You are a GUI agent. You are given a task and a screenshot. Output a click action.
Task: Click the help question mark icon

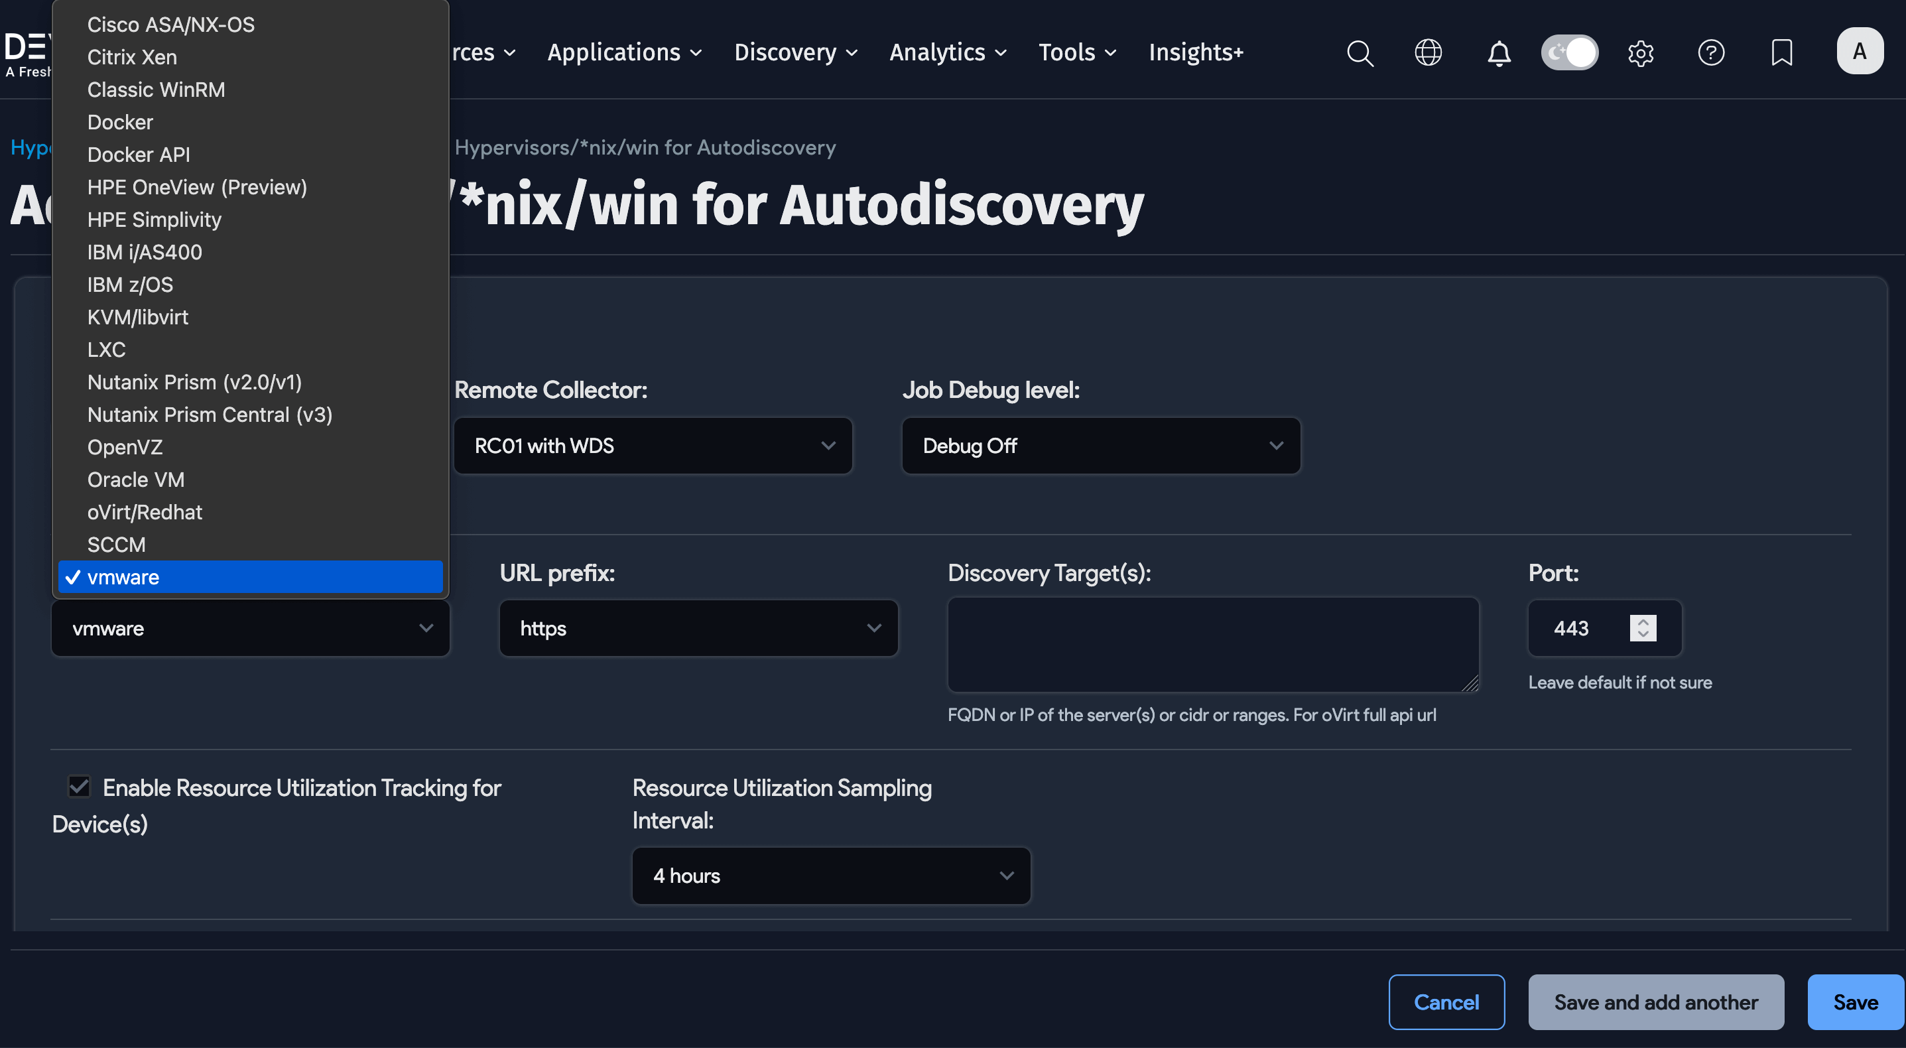(x=1710, y=52)
